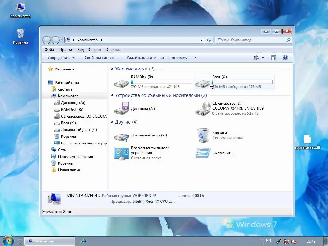Image resolution: width=328 pixels, height=246 pixels.
Task: Select the RAMDisk (B:) drive icon
Action: coord(121,84)
